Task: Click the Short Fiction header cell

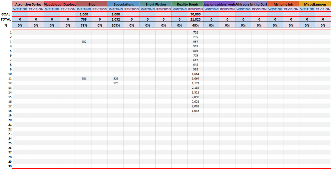Action: [156, 4]
